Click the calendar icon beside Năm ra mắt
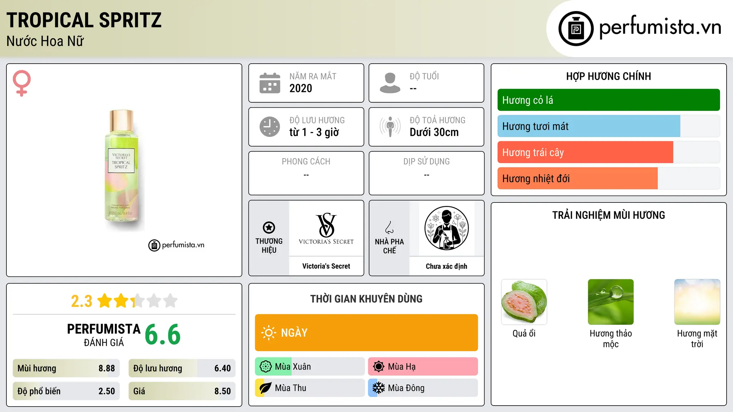The height and width of the screenshot is (412, 733). coord(270,83)
